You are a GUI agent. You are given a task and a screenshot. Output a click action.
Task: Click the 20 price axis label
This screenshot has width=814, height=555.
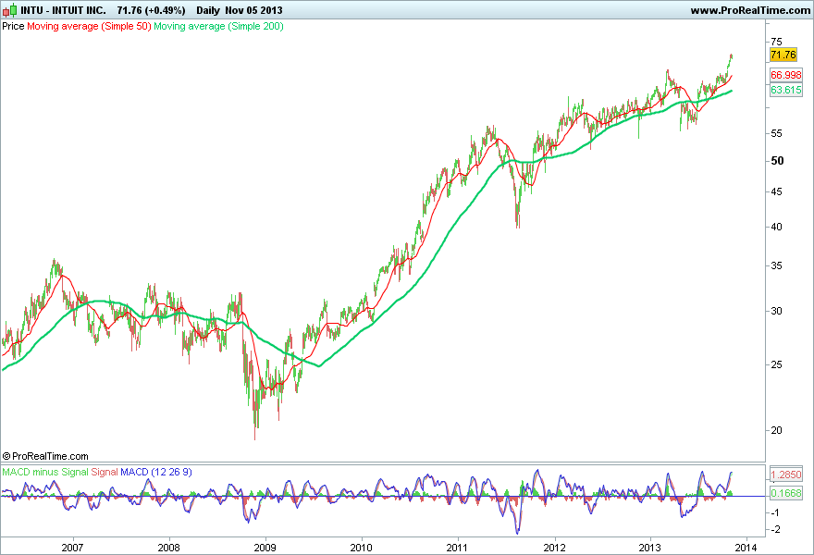tap(776, 430)
